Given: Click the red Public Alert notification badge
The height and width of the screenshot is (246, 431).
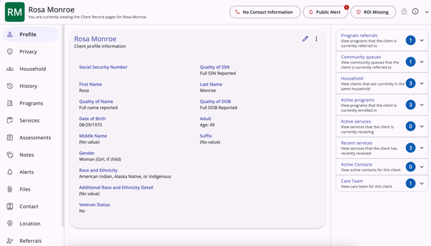Looking at the screenshot, I should (346, 8).
